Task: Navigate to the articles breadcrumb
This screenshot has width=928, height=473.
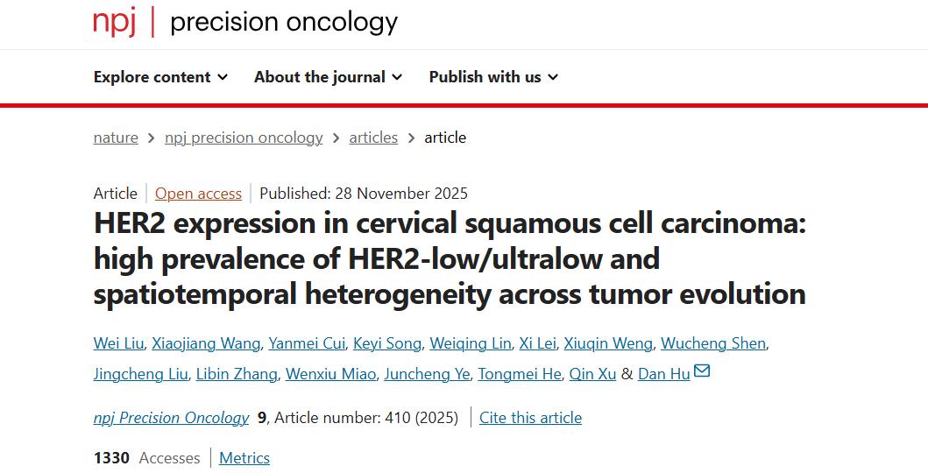Action: [x=373, y=138]
